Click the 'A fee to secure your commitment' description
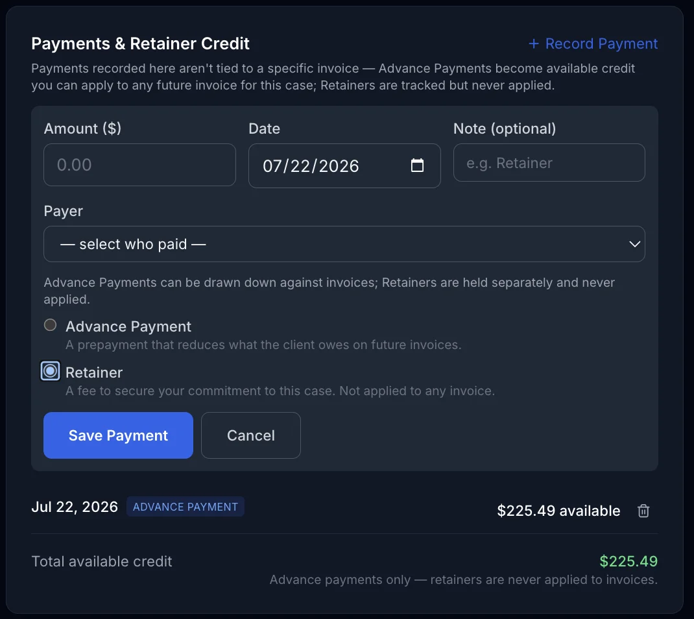This screenshot has height=619, width=694. (280, 391)
